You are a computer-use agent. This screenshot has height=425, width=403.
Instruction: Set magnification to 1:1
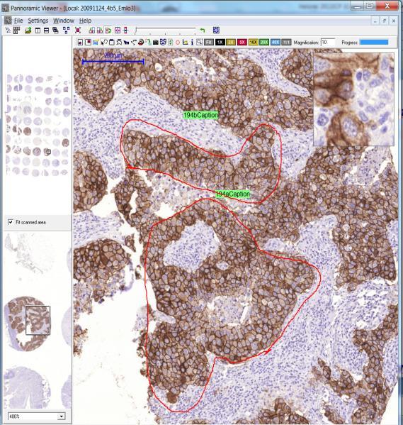click(x=286, y=43)
